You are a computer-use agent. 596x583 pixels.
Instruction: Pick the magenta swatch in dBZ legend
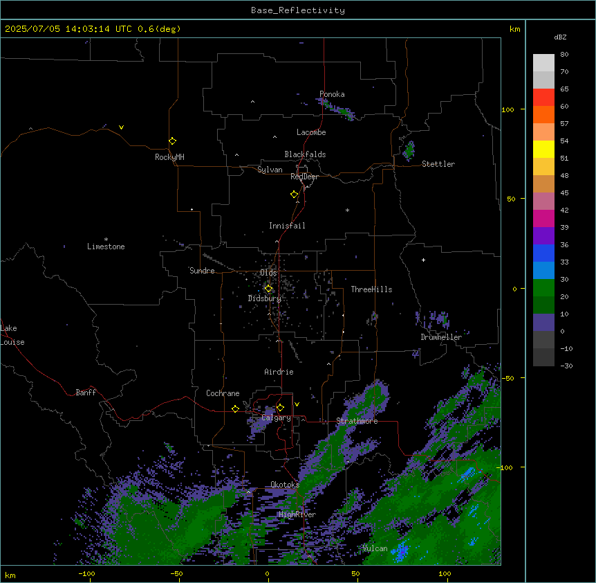coord(543,218)
